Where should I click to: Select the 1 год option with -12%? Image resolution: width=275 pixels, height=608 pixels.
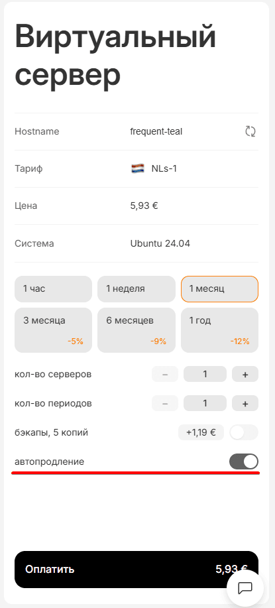click(x=219, y=330)
